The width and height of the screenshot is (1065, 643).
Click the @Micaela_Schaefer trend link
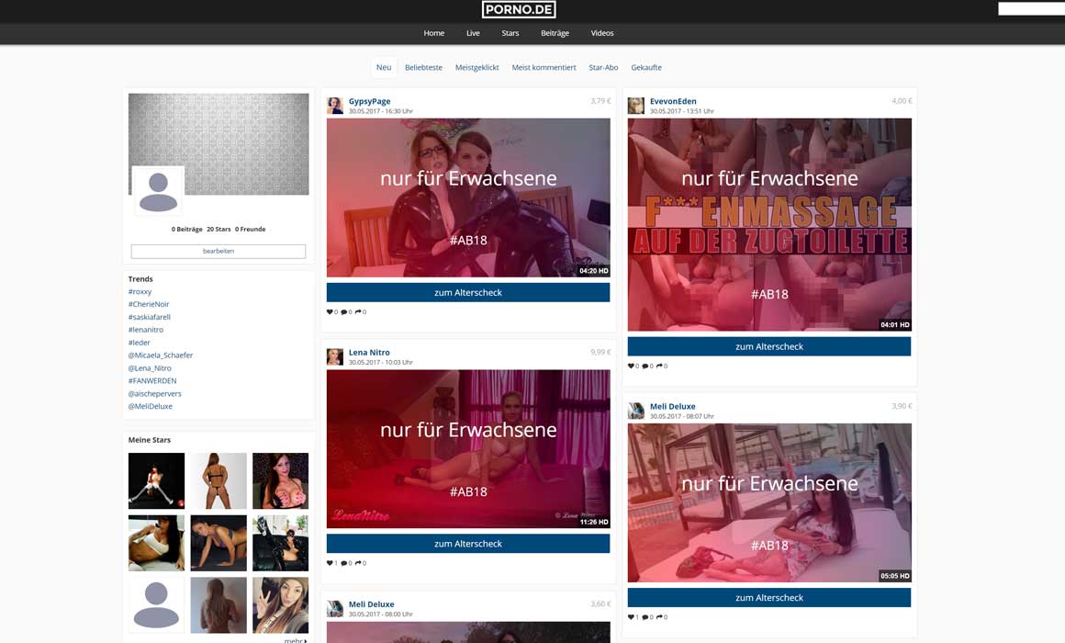click(x=161, y=355)
